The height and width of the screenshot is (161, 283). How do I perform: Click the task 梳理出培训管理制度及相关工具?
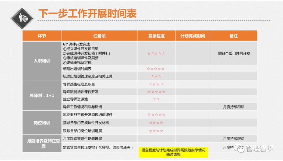pos(88,76)
